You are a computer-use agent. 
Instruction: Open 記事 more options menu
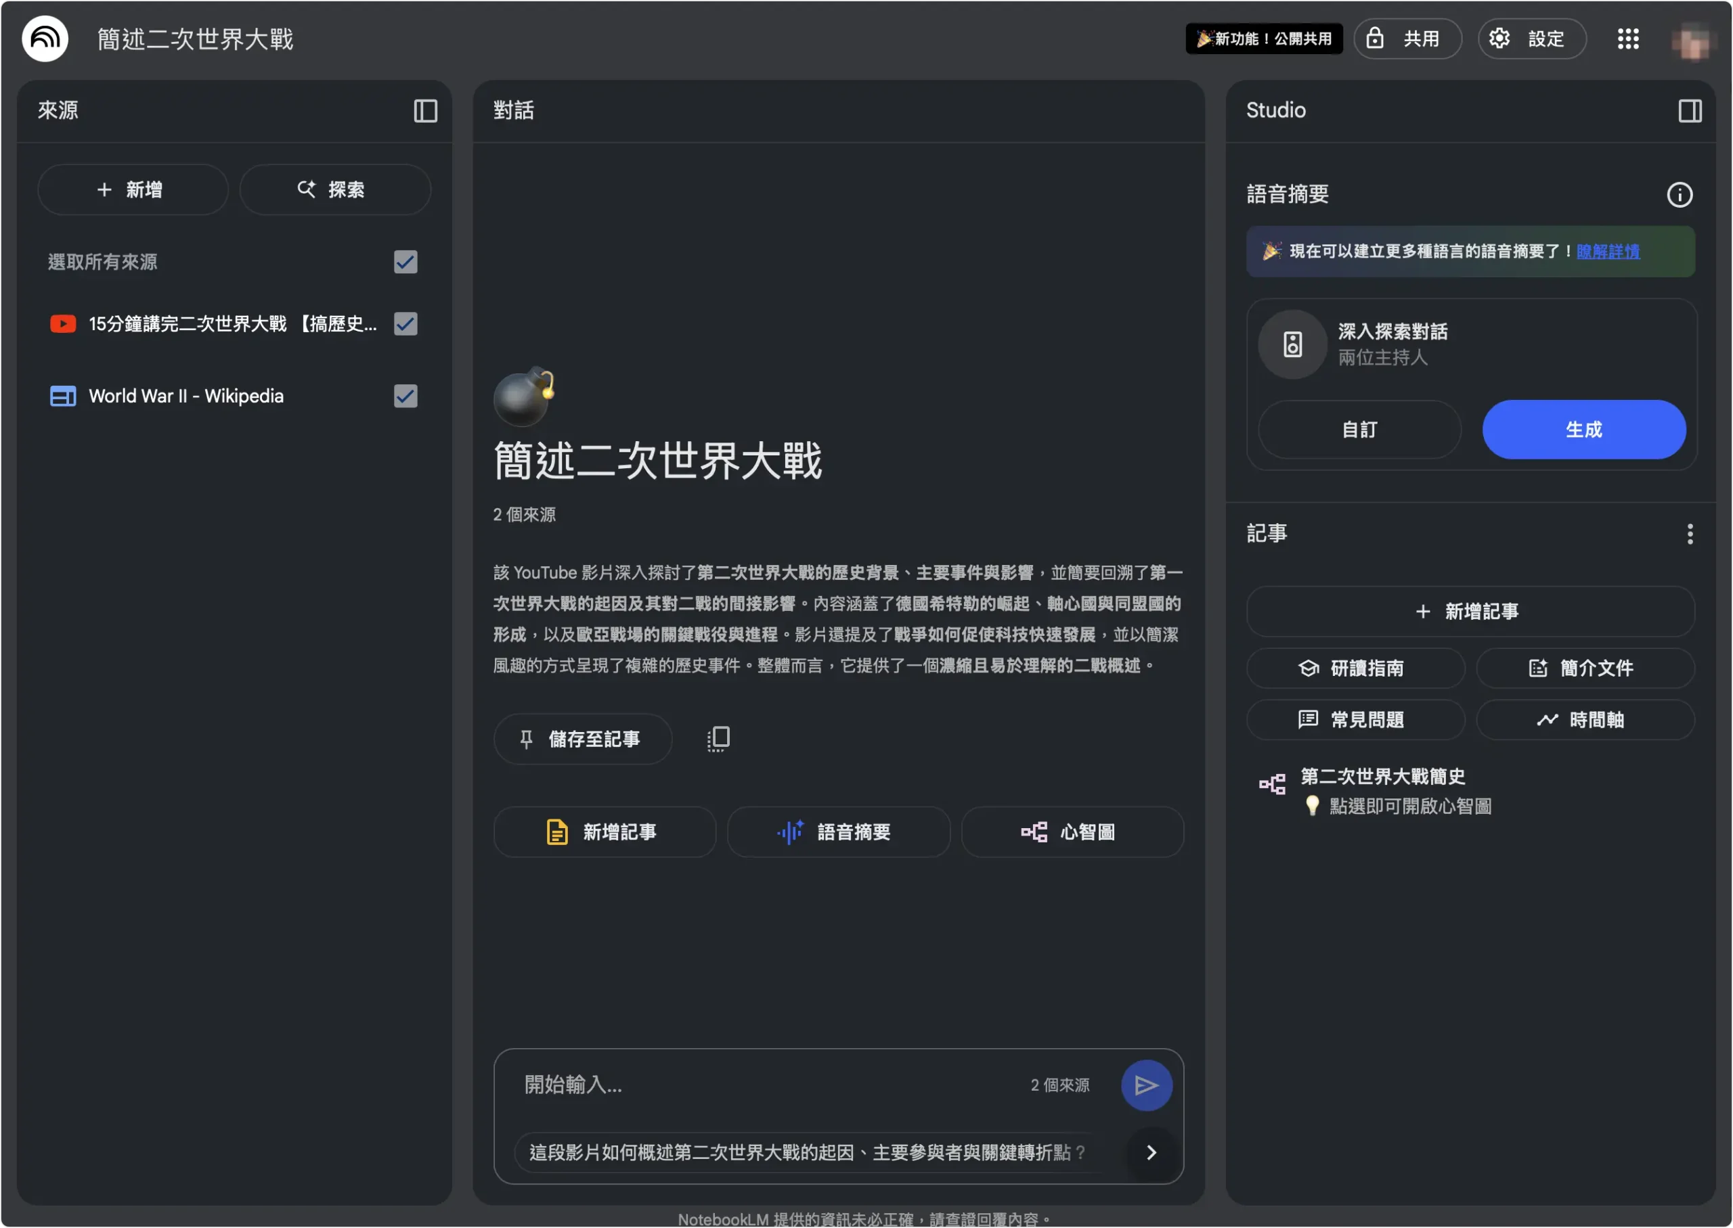[x=1689, y=534]
